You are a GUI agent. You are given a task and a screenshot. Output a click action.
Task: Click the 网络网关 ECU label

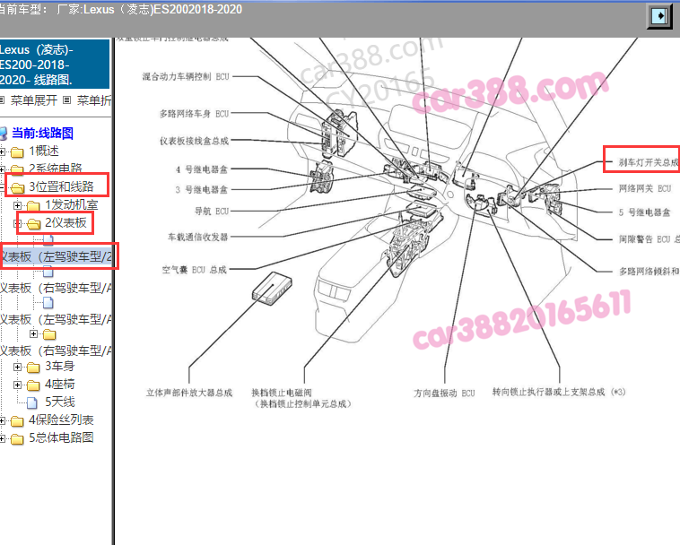[644, 188]
